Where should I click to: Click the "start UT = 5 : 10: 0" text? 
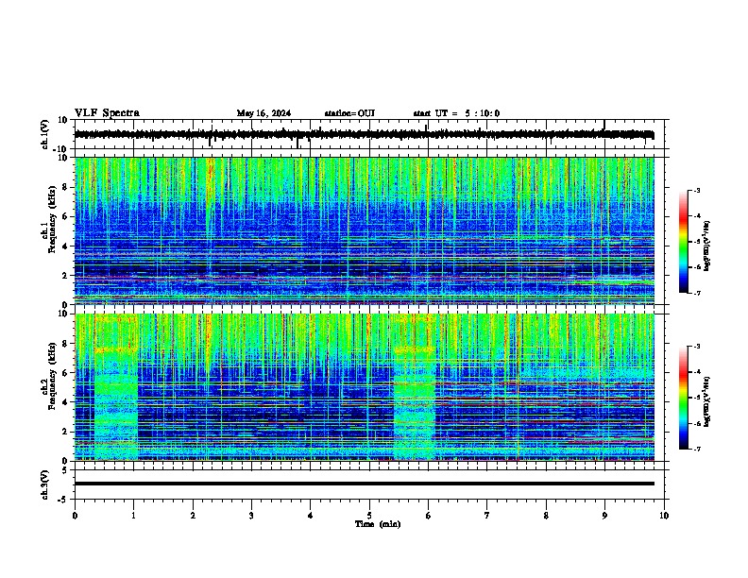tap(456, 113)
